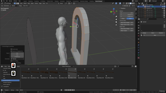The width and height of the screenshot is (166, 93).
Task: Adjust Move Z value in extrude panel
Action: tap(17, 57)
